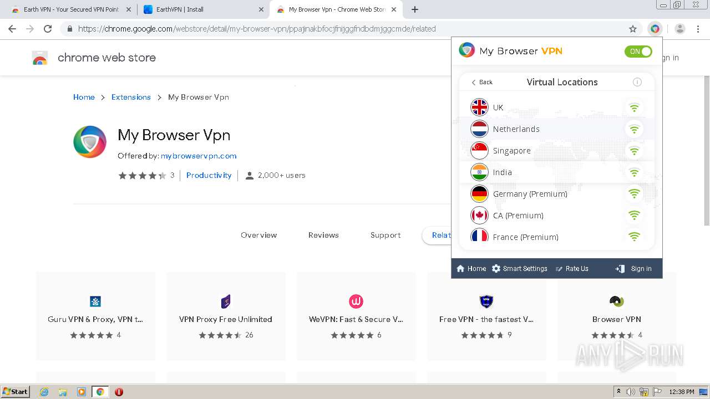Viewport: 710px width, 399px height.
Task: Click the address bar URL
Action: click(x=257, y=29)
